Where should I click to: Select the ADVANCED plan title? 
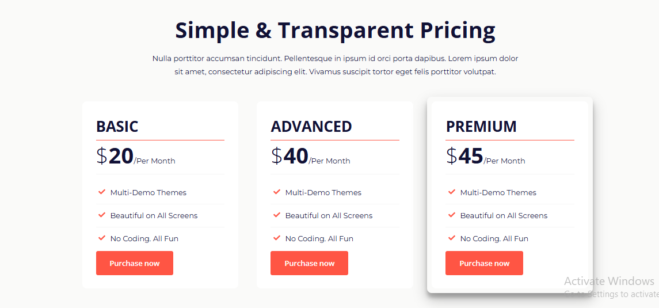[x=311, y=127]
